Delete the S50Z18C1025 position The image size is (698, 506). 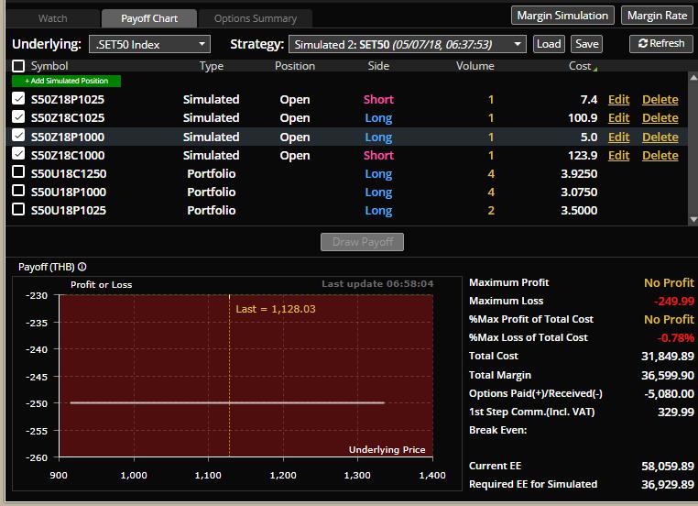coord(660,117)
